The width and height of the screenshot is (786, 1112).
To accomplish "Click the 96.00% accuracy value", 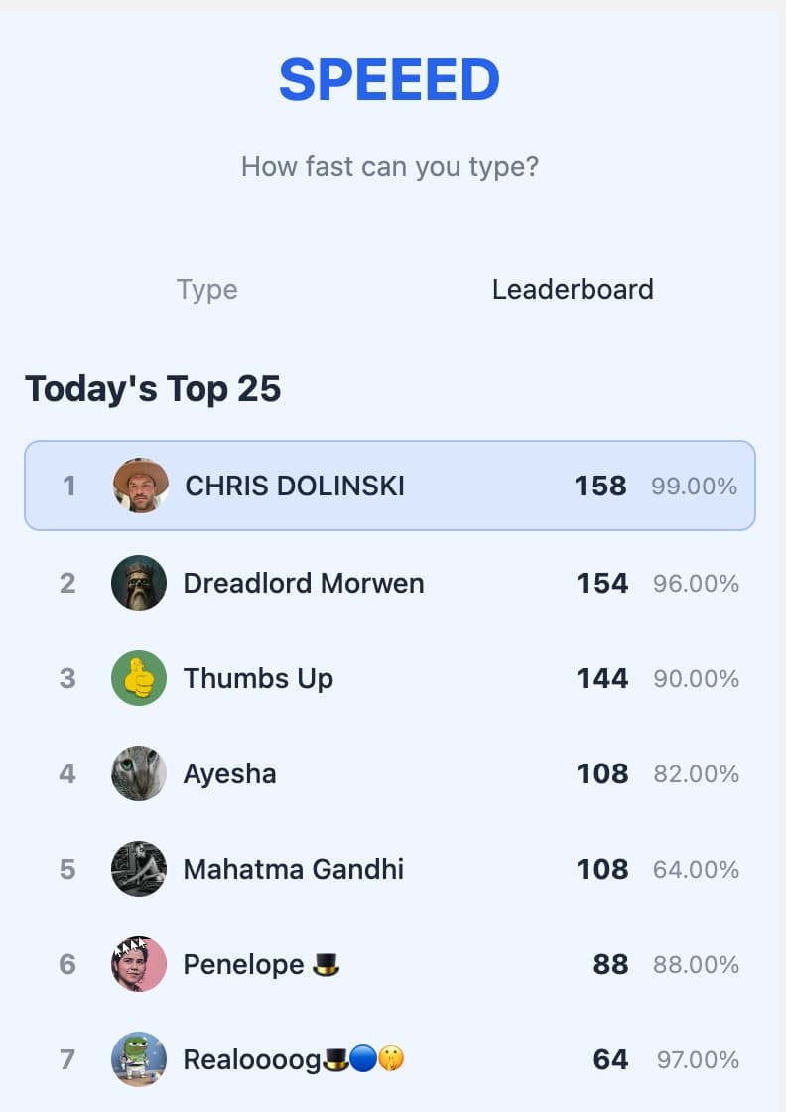I will pos(696,584).
